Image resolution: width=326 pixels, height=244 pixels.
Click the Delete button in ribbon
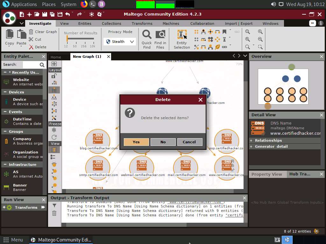[x=38, y=47]
